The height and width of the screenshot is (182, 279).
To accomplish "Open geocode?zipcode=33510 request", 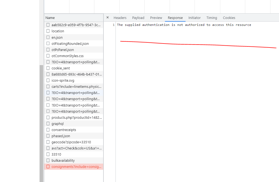I will [74, 142].
